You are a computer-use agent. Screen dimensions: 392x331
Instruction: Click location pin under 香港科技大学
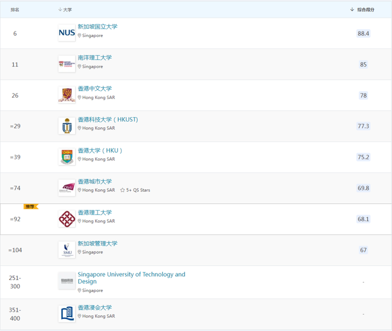pyautogui.click(x=79, y=128)
